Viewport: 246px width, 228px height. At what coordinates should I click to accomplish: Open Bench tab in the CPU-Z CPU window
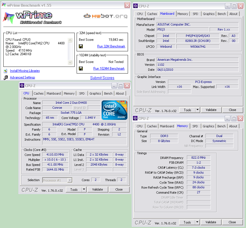(x=108, y=93)
